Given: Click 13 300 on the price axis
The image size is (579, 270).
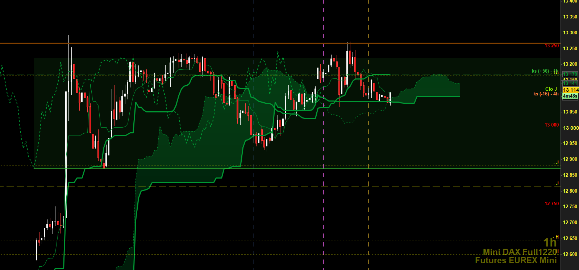Looking at the screenshot, I should tap(570, 33).
